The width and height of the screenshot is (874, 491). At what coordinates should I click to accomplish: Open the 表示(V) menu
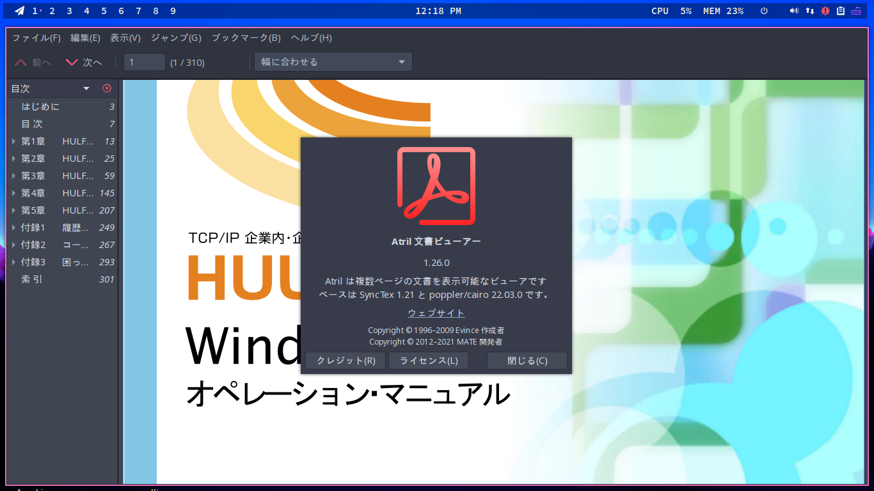pyautogui.click(x=125, y=38)
